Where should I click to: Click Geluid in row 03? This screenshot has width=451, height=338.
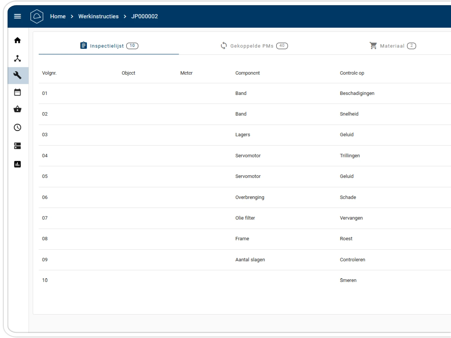[x=347, y=135]
